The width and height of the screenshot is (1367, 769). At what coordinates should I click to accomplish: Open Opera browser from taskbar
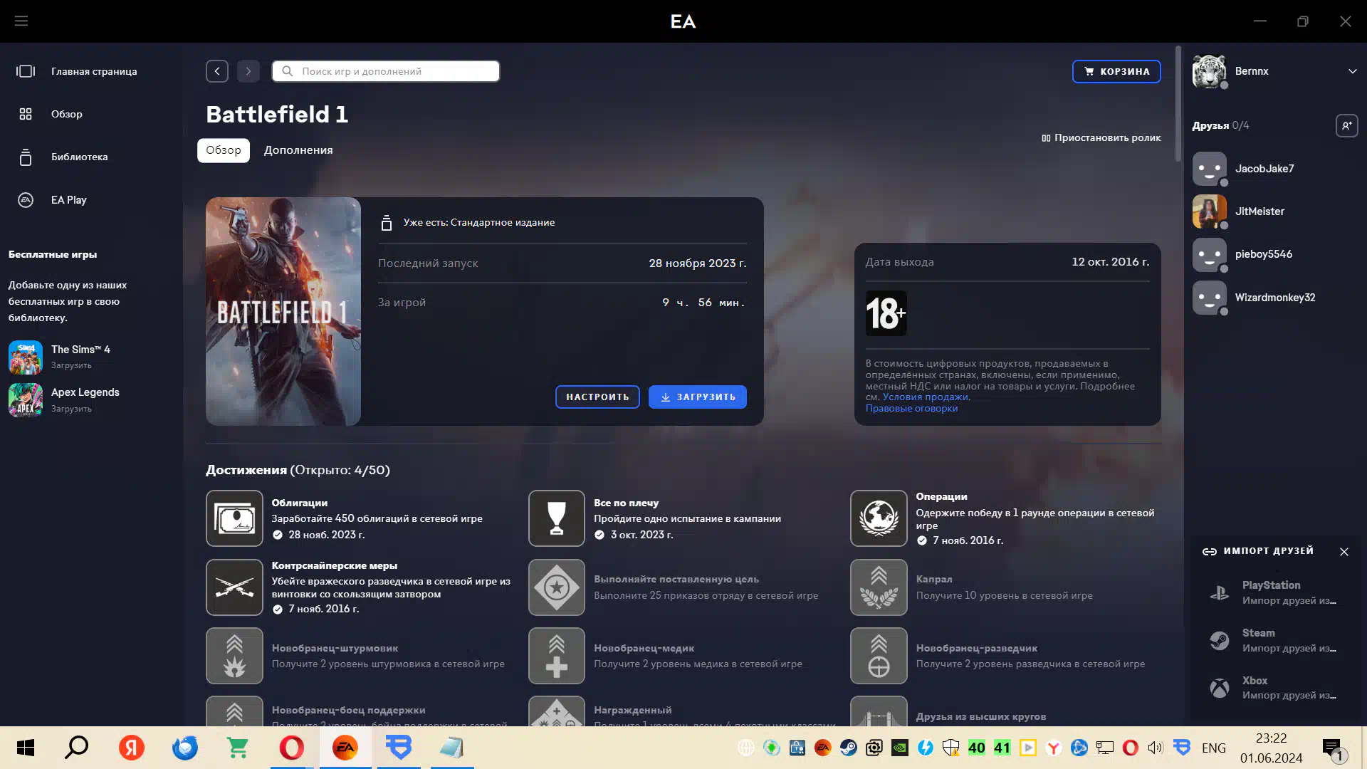(x=291, y=748)
